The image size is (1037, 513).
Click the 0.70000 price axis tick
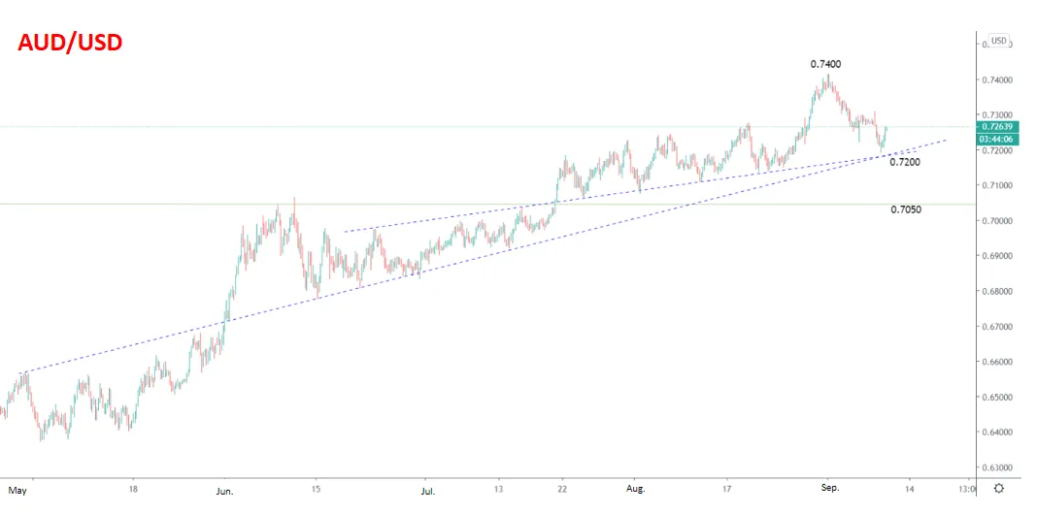pyautogui.click(x=995, y=220)
